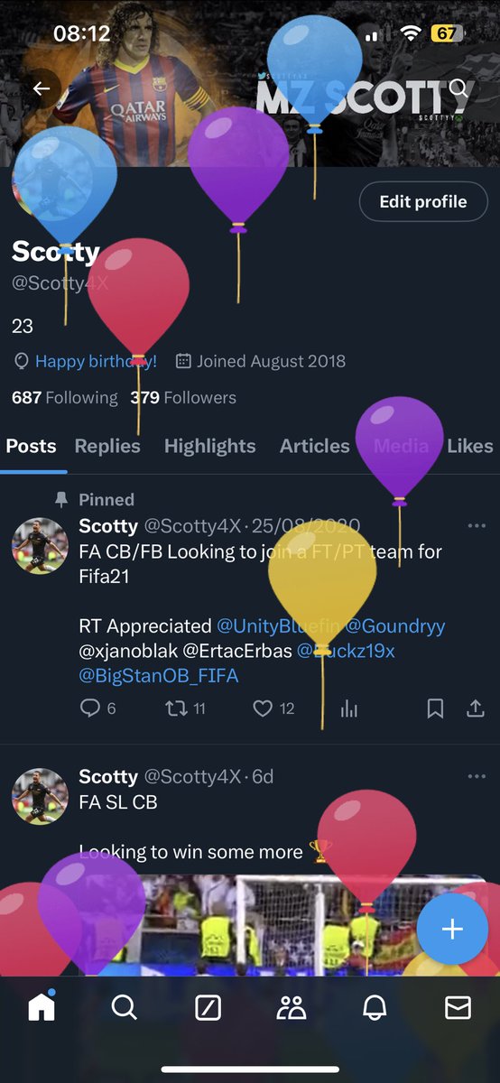
Task: Open more options on the pinned post
Action: point(477,526)
